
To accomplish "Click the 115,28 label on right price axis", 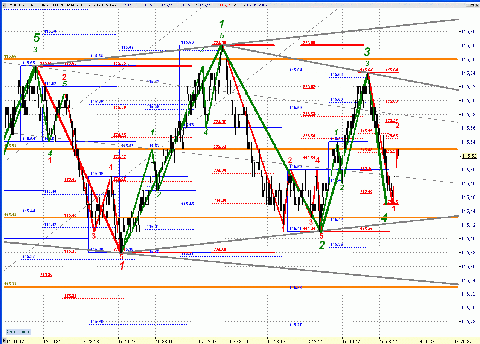I will pyautogui.click(x=469, y=321).
